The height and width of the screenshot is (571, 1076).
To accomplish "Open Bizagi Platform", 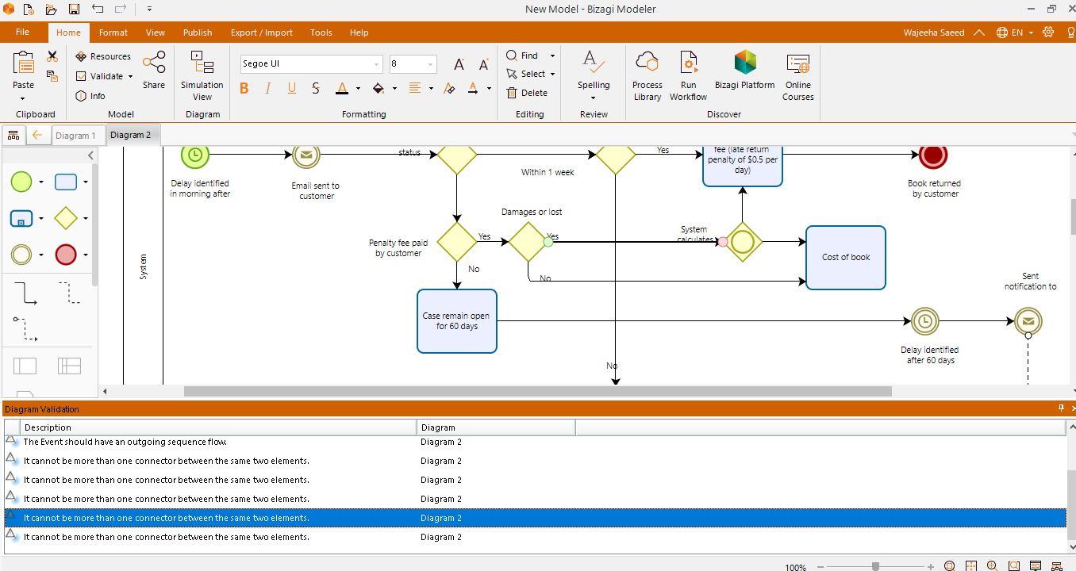I will click(744, 70).
